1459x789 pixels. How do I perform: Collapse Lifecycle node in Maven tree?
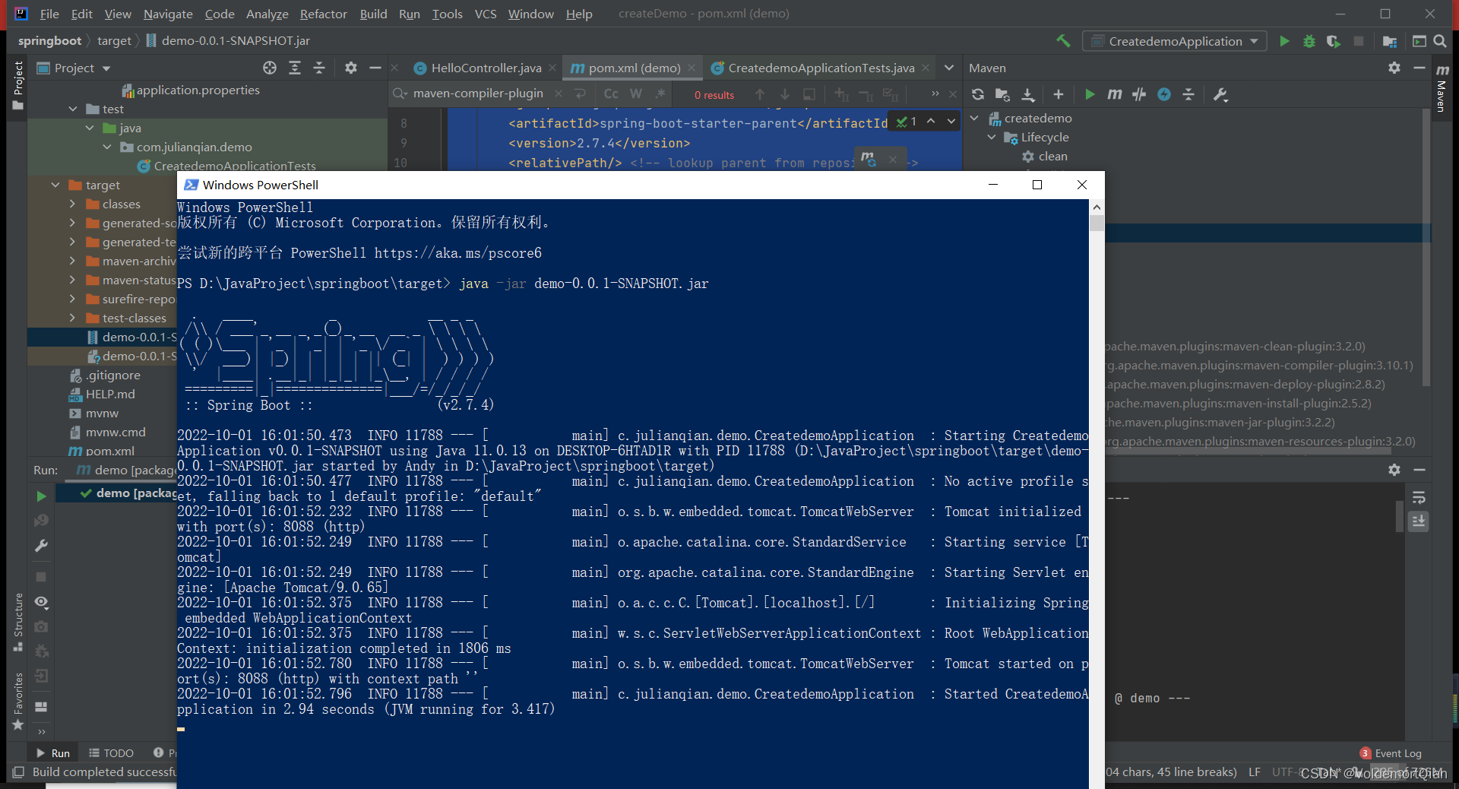992,137
